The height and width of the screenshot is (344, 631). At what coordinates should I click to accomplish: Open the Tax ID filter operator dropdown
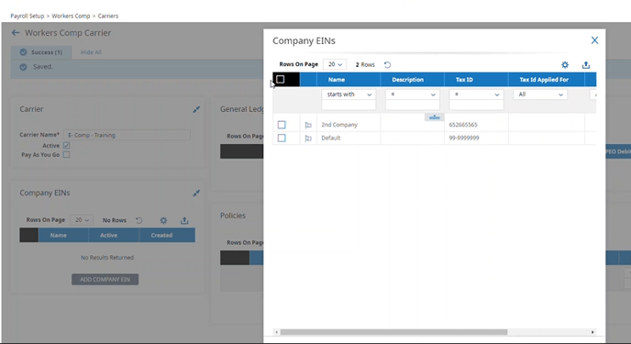(x=477, y=94)
